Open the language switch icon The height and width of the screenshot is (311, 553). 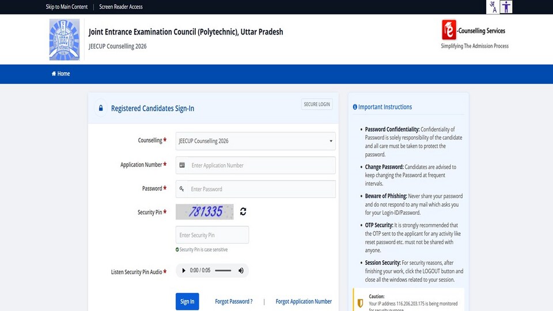[493, 7]
